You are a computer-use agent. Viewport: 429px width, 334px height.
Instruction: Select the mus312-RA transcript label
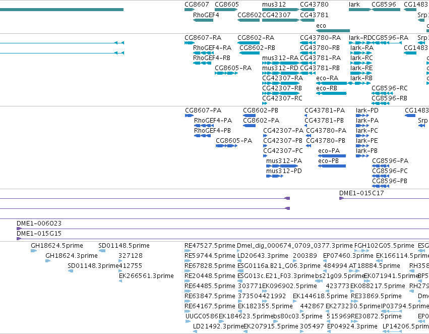pos(280,58)
